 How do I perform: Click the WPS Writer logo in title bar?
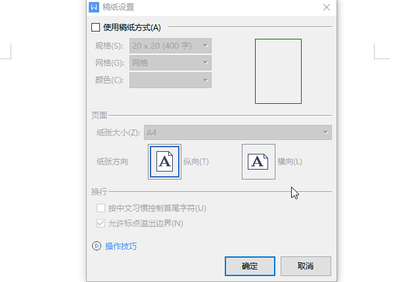pos(94,7)
